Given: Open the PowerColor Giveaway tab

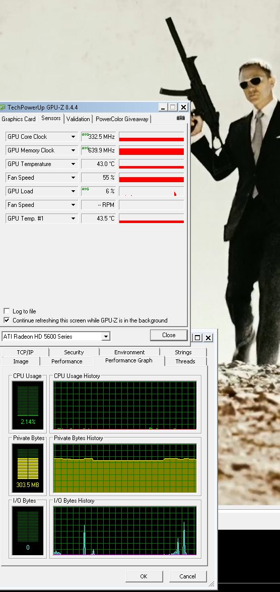Looking at the screenshot, I should 122,119.
